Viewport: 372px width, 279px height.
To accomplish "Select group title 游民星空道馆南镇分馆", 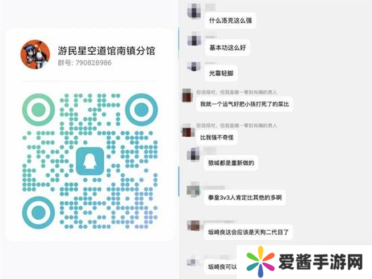I will tap(106, 51).
